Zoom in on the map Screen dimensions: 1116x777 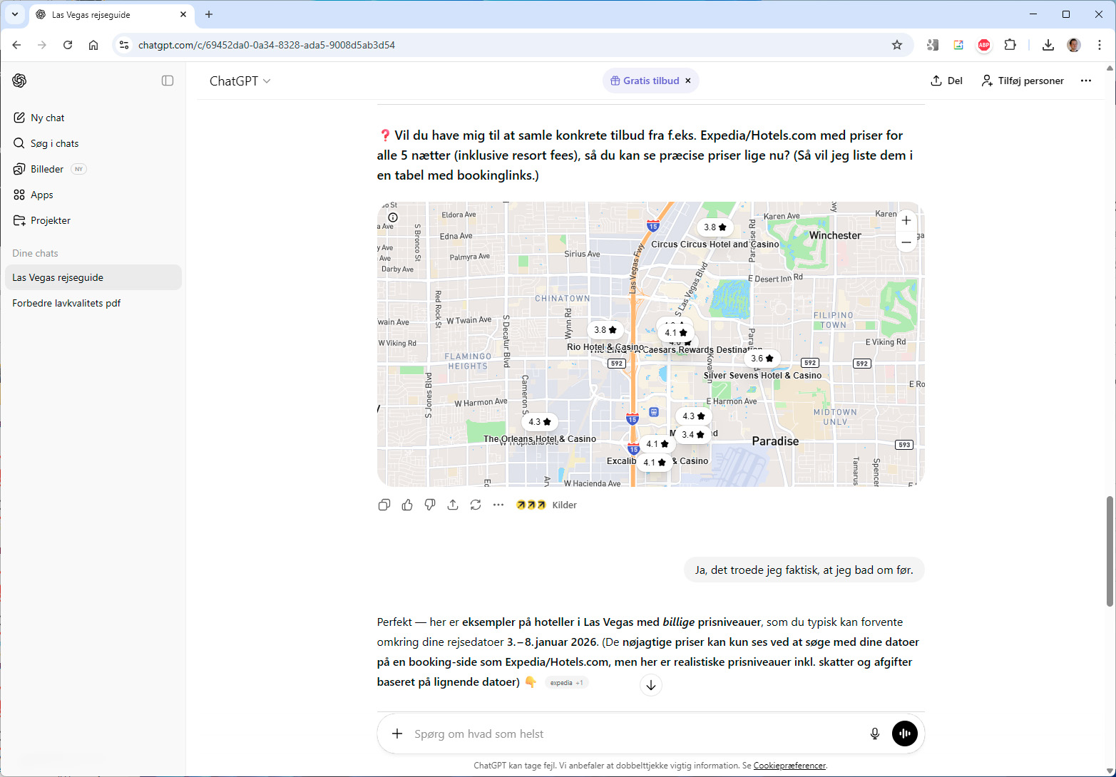point(906,220)
